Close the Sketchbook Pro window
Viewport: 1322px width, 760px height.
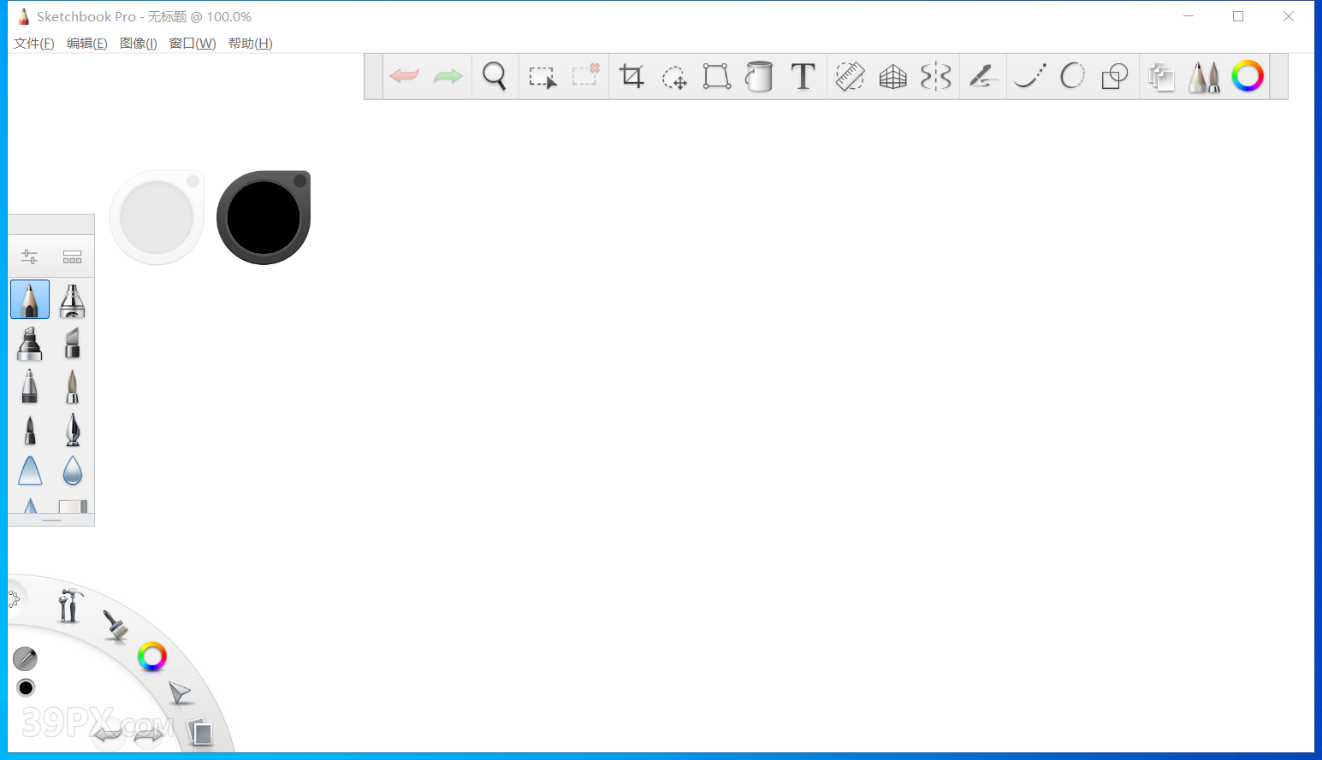[x=1289, y=16]
